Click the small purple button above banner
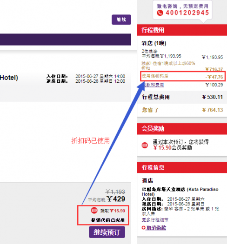The height and width of the screenshot is (244, 227). (121, 20)
